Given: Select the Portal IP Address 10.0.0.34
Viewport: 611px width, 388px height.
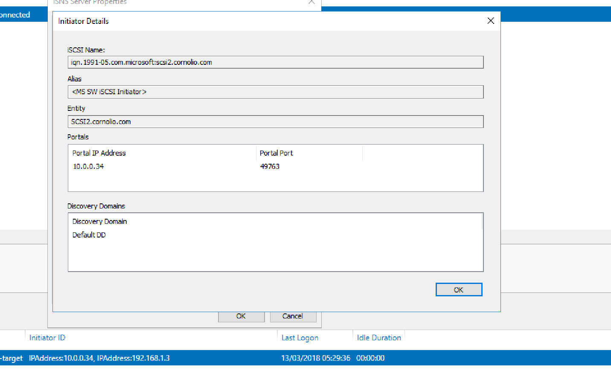Looking at the screenshot, I should pyautogui.click(x=88, y=166).
